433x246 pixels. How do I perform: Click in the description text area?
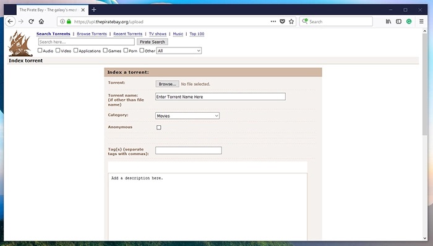click(207, 207)
